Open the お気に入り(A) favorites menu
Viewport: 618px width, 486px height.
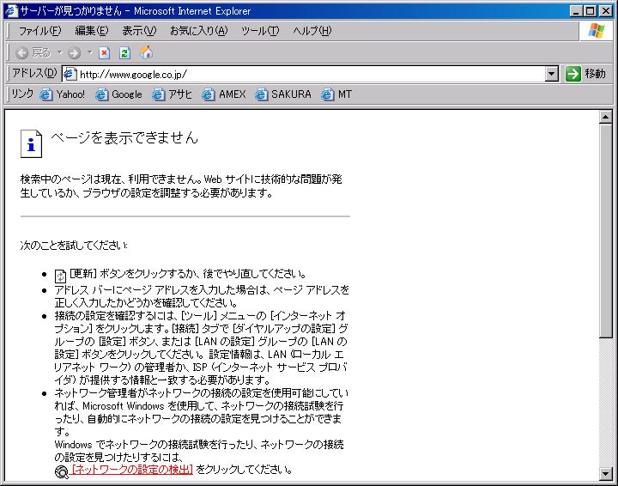click(x=198, y=31)
